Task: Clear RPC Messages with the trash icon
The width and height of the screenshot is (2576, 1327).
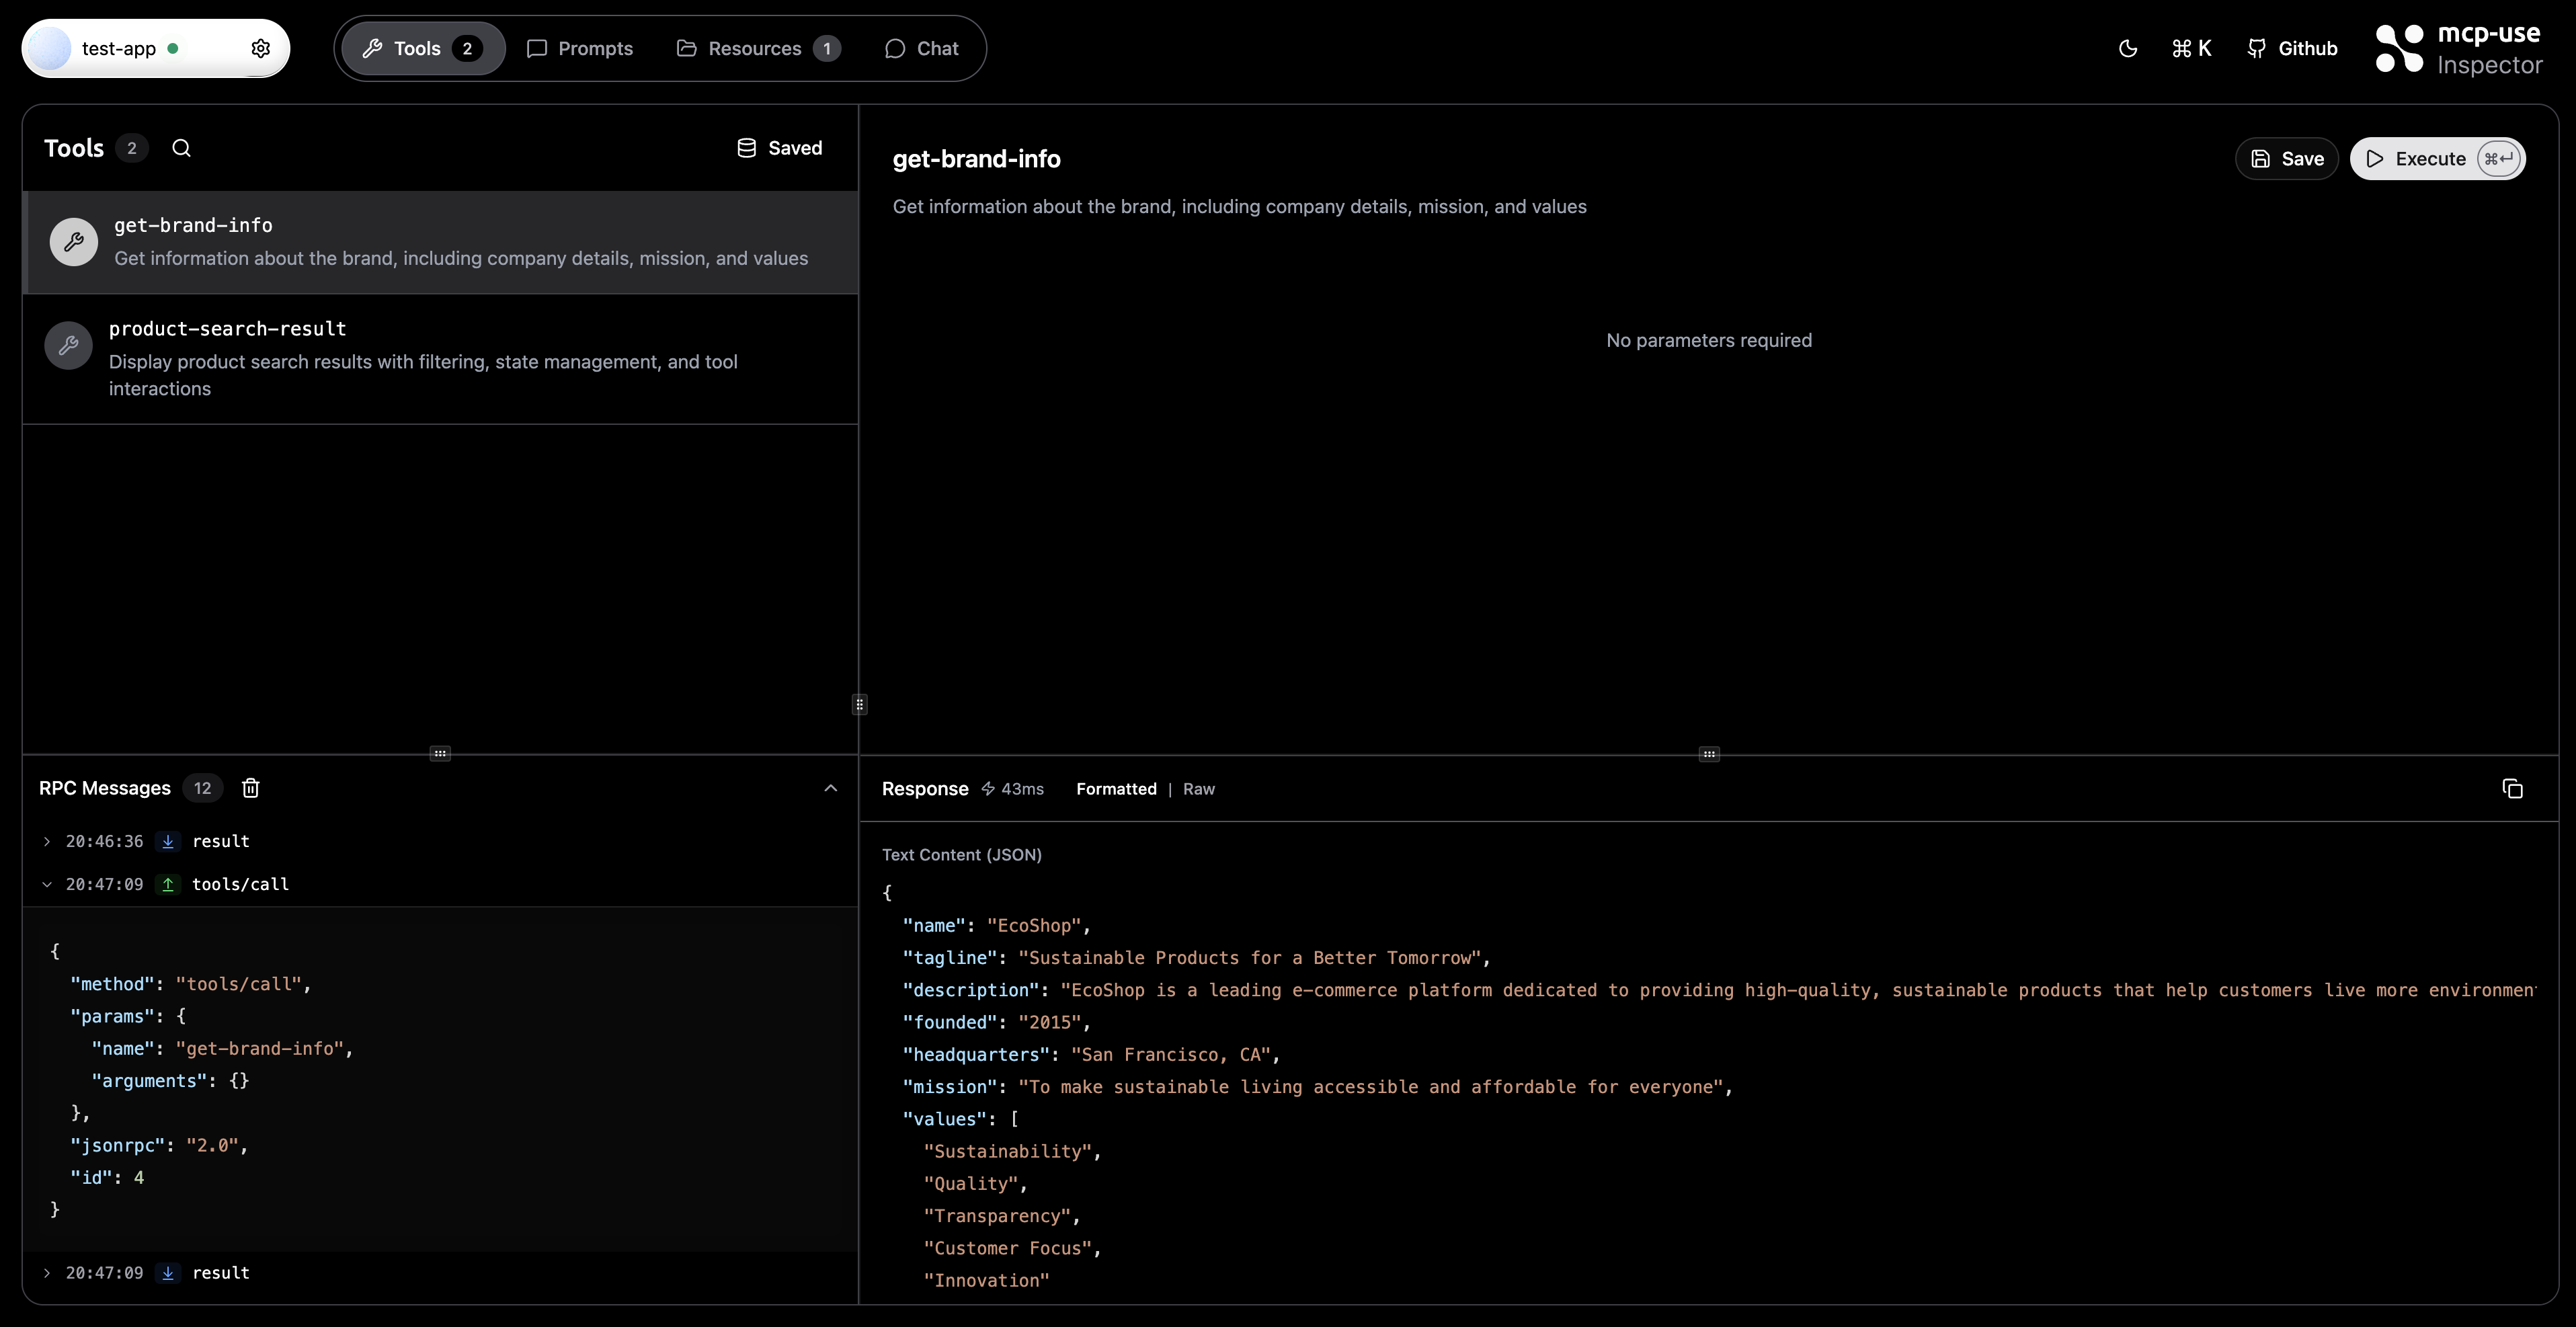Action: (x=250, y=788)
